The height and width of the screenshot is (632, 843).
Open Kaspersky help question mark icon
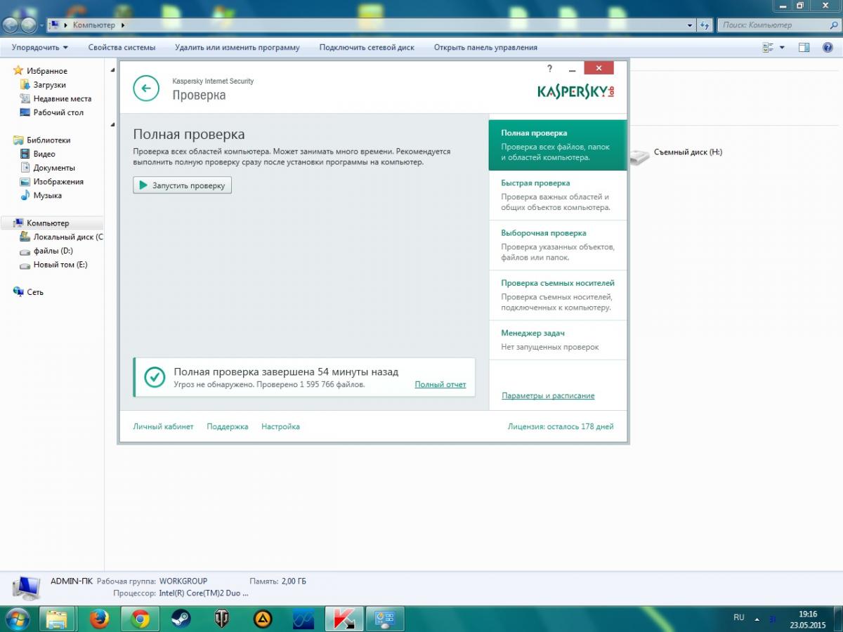tap(549, 69)
